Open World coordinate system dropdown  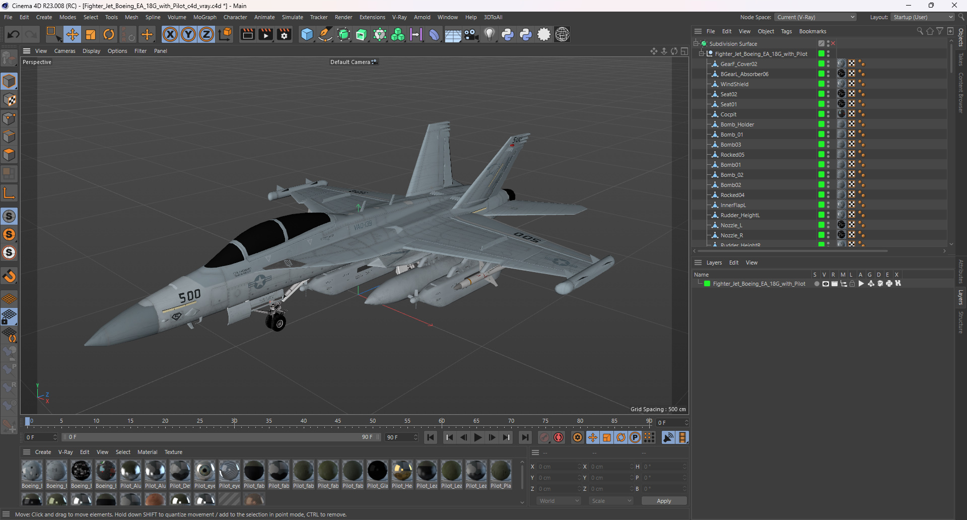(x=559, y=501)
